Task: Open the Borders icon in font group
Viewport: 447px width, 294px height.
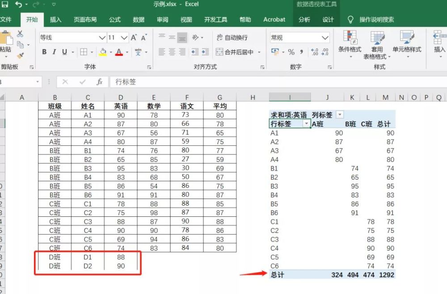Action: pyautogui.click(x=84, y=52)
